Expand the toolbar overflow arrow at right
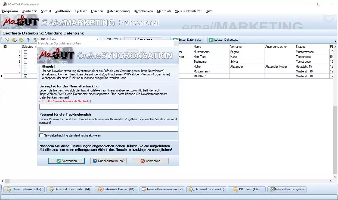 [x=335, y=41]
